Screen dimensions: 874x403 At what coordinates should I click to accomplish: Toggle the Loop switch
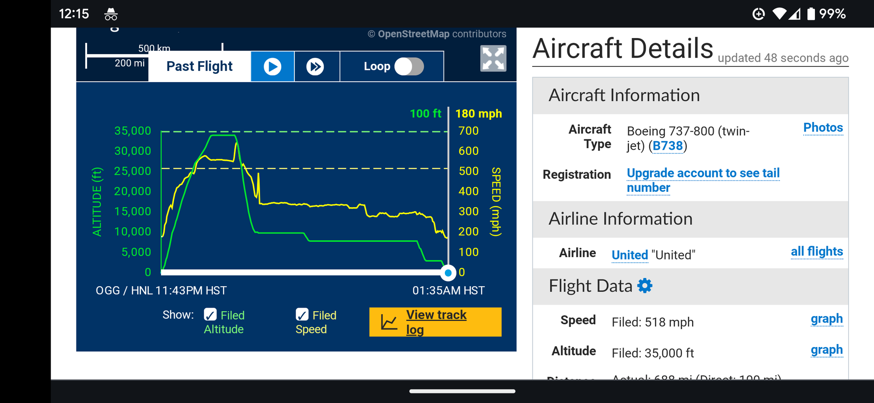(409, 66)
